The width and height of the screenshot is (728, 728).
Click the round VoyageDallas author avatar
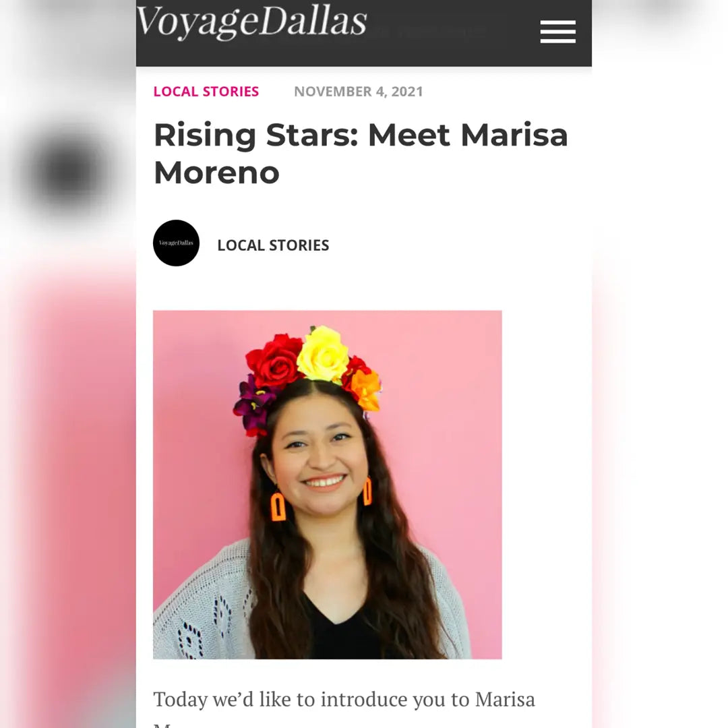(x=176, y=243)
